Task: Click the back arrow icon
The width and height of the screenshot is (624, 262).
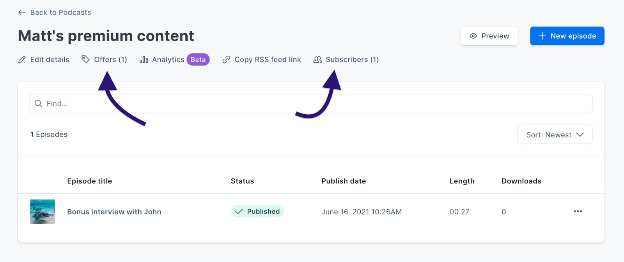Action: pyautogui.click(x=22, y=12)
